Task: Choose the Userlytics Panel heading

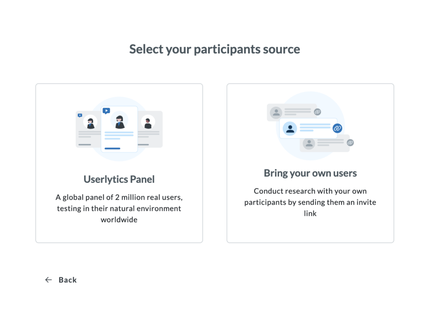Action: pyautogui.click(x=119, y=179)
